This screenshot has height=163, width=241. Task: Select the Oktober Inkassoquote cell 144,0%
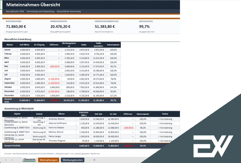(113, 87)
